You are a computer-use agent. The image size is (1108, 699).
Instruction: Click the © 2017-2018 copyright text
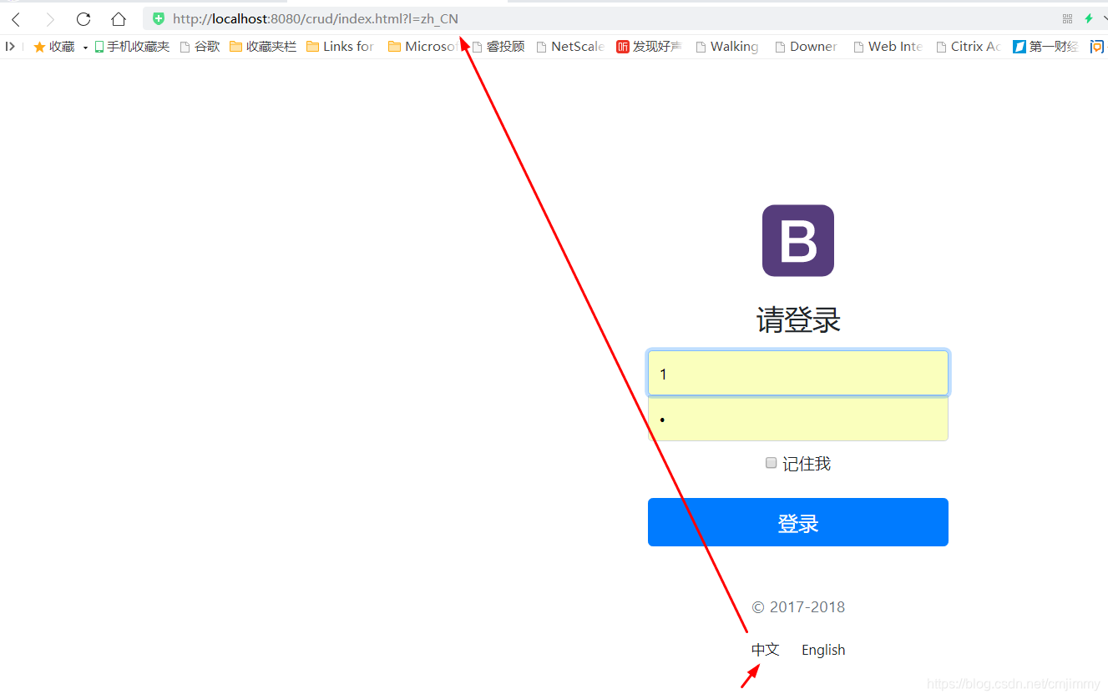pyautogui.click(x=798, y=607)
